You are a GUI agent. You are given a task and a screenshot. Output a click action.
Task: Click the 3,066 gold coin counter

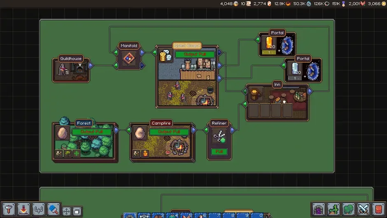coord(377,4)
